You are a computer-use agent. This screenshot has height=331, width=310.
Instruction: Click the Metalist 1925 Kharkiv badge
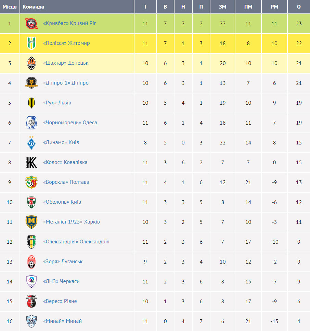pyautogui.click(x=31, y=222)
